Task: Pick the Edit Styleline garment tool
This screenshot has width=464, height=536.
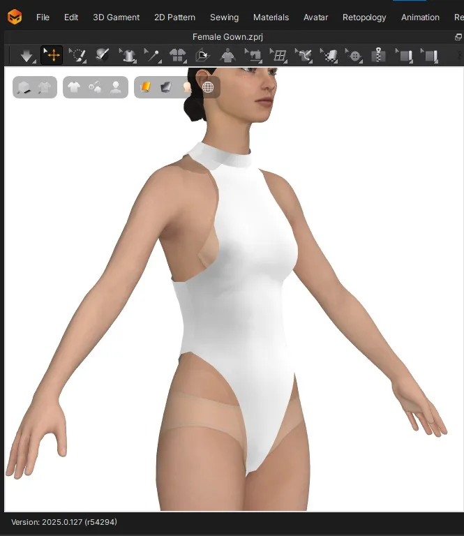Action: coord(128,55)
